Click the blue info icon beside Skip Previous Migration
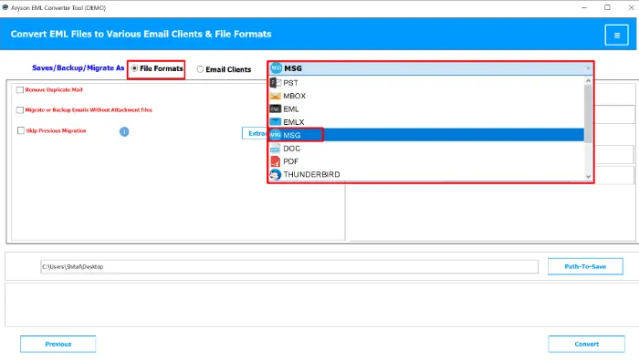Viewport: 639px width, 361px height. pos(124,131)
